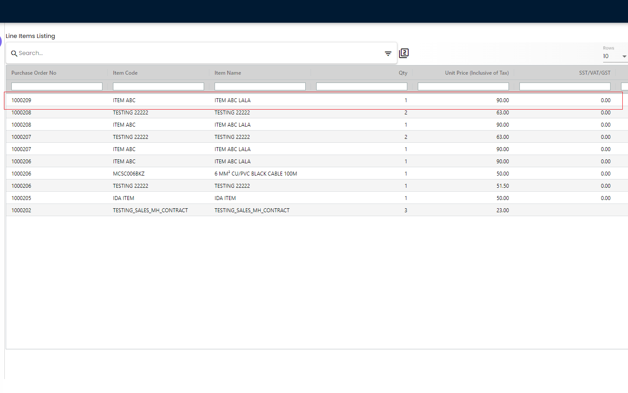Image resolution: width=628 pixels, height=393 pixels.
Task: Click tax value 0.00 in the 1000205 row
Action: [605, 198]
